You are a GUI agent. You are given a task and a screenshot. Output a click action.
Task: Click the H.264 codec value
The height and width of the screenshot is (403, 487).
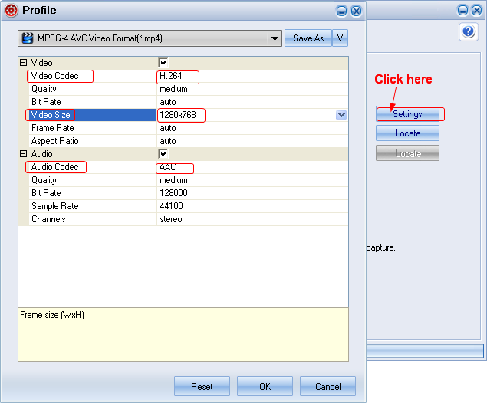(x=170, y=76)
